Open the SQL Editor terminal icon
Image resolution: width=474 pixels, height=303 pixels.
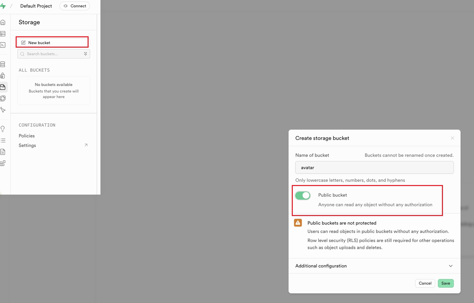click(x=3, y=45)
